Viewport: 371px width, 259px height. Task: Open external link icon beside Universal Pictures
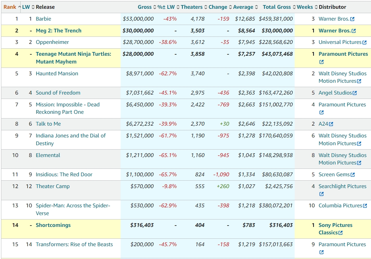coord(364,42)
